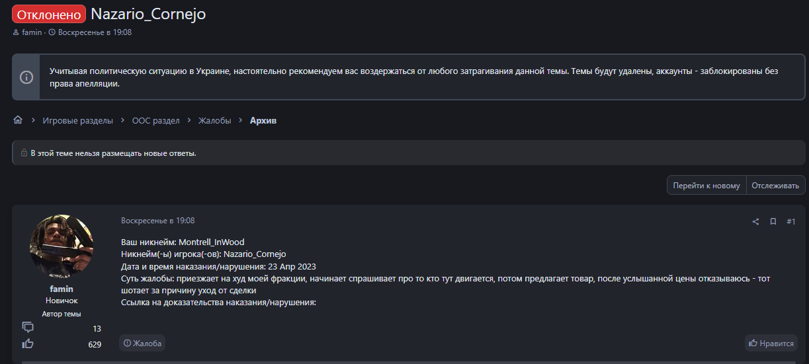Click the #1 post number link
Viewport: 809px width, 364px height.
[x=791, y=221]
